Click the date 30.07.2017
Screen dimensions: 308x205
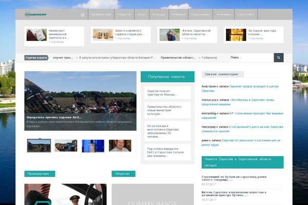(x=208, y=184)
